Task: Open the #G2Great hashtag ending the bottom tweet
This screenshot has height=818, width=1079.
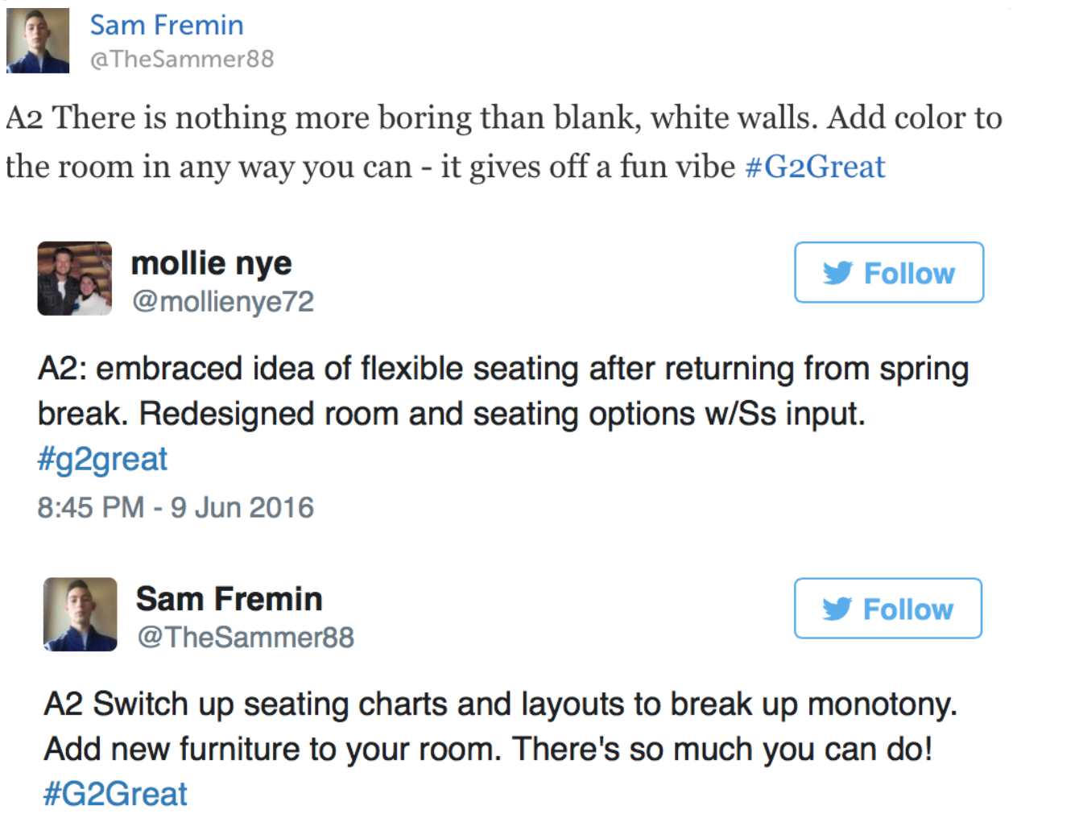Action: click(x=115, y=794)
